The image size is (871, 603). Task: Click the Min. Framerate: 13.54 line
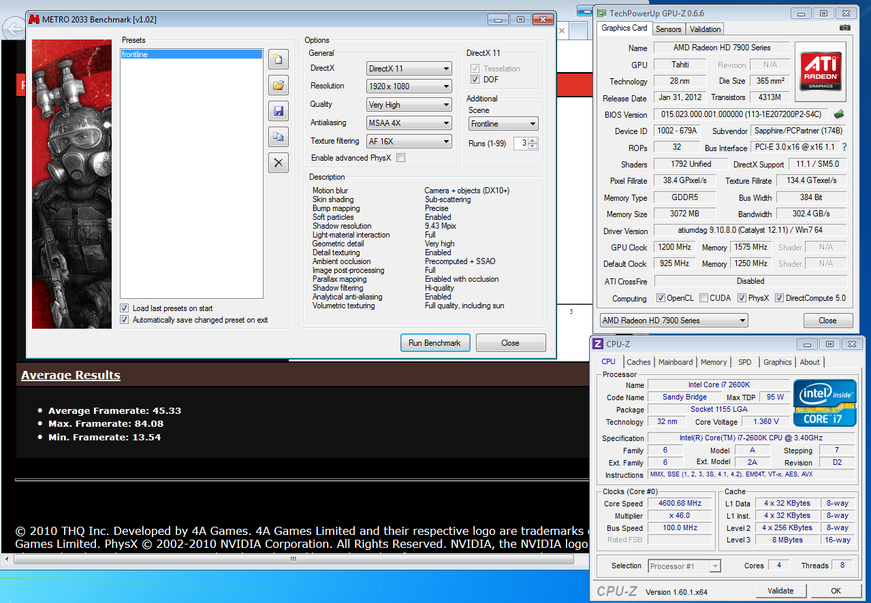pyautogui.click(x=104, y=437)
